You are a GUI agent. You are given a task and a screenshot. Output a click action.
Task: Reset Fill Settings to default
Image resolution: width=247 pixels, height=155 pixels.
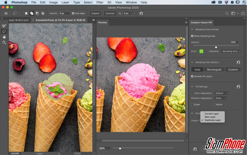(238, 86)
